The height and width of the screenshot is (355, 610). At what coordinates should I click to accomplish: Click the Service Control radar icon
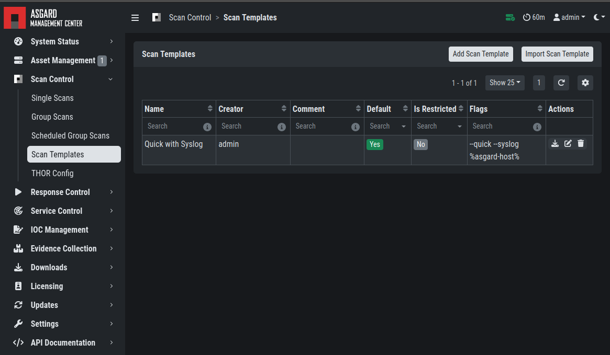coord(18,211)
